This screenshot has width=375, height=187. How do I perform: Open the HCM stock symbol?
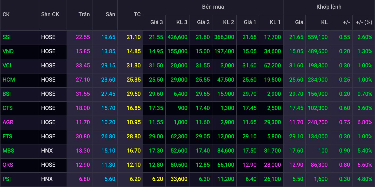9,80
